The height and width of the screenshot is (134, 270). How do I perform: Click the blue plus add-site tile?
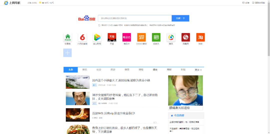tap(67, 53)
